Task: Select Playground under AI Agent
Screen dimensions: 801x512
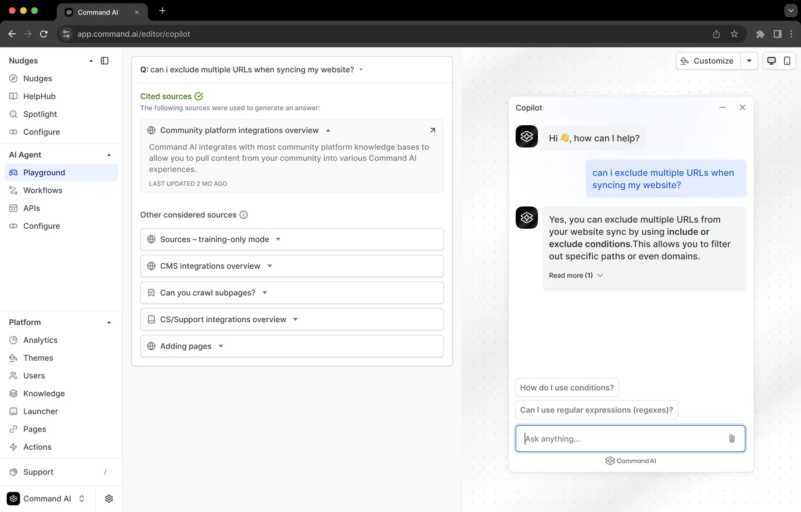Action: pos(61,173)
